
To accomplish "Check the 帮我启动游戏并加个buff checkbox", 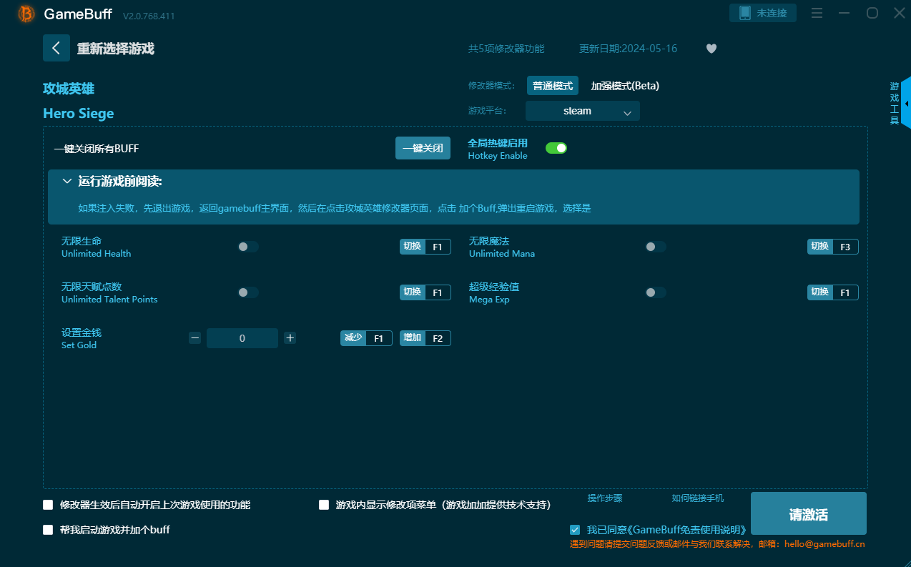I will tap(48, 530).
